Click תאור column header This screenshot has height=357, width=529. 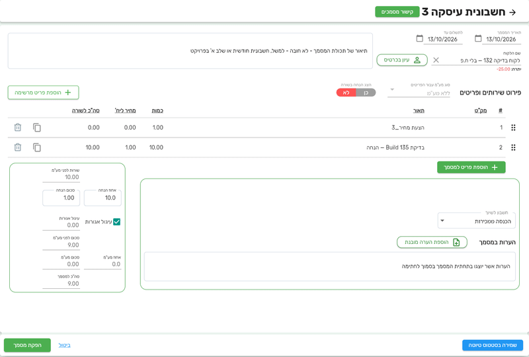pyautogui.click(x=419, y=110)
